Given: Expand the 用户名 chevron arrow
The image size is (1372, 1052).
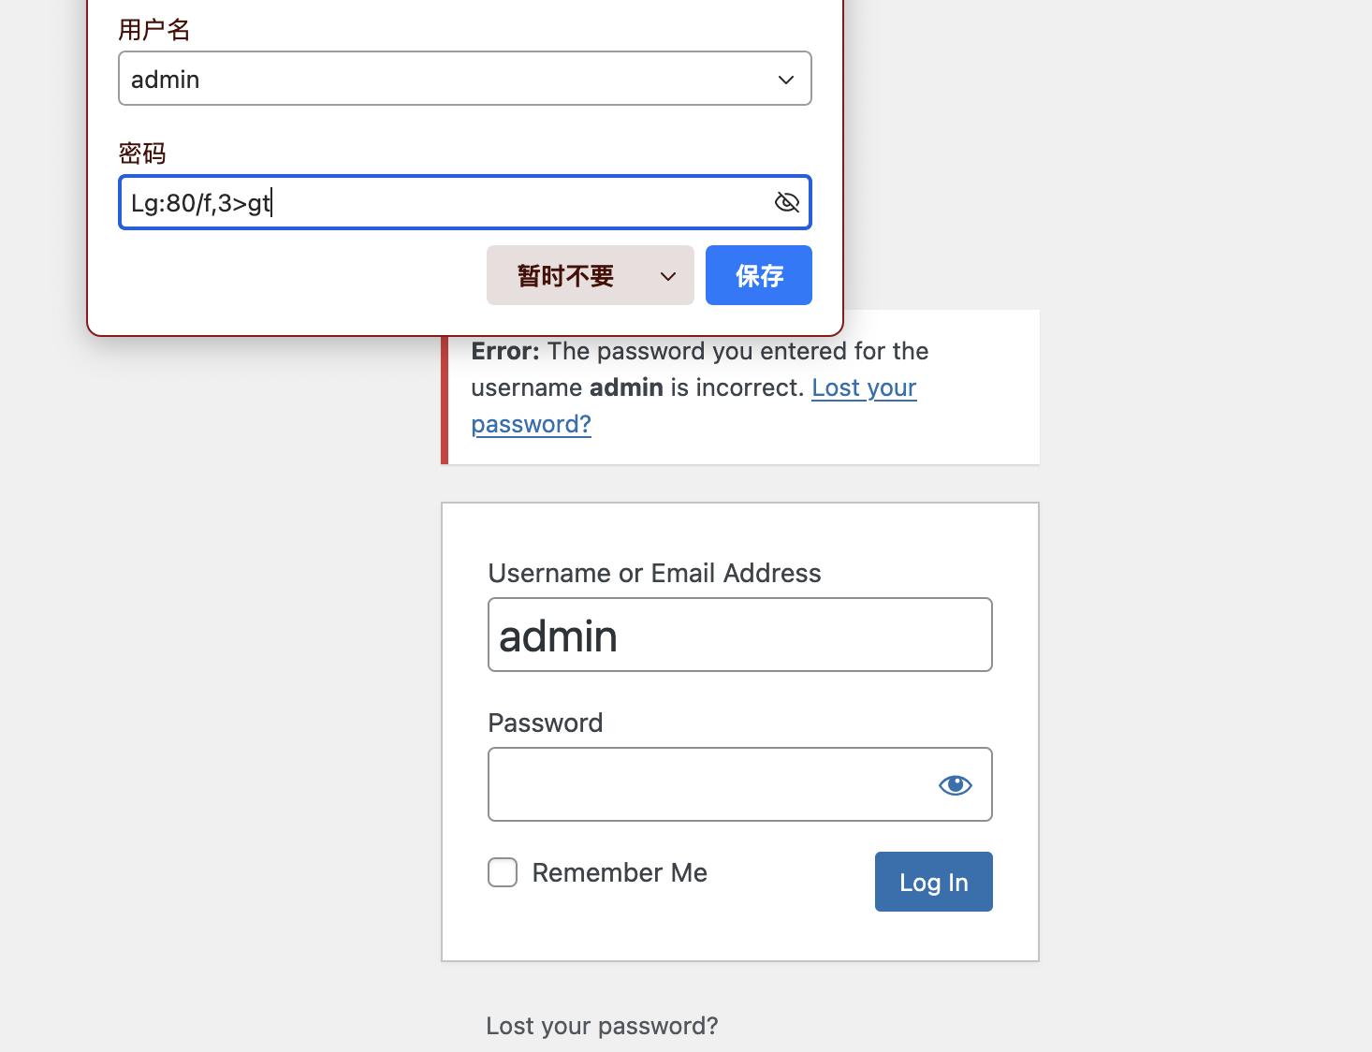Looking at the screenshot, I should tap(786, 80).
